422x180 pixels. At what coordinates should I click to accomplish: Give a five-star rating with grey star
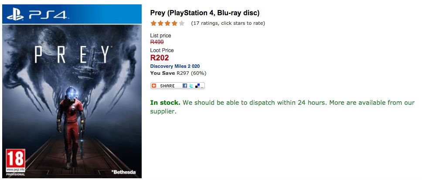pyautogui.click(x=181, y=23)
